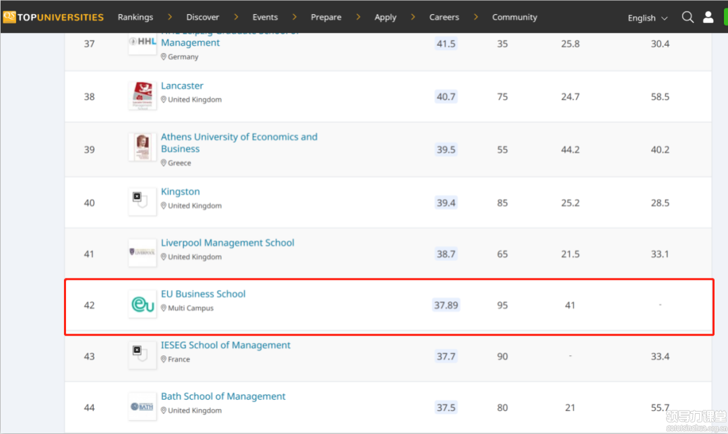
Task: Click the green EU Business School logo
Action: (142, 304)
